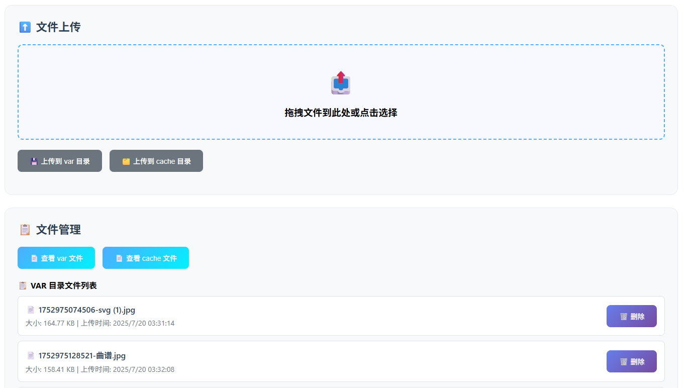Image resolution: width=689 pixels, height=388 pixels.
Task: Click the trash icon in the svg (1).jpg row
Action: point(624,317)
